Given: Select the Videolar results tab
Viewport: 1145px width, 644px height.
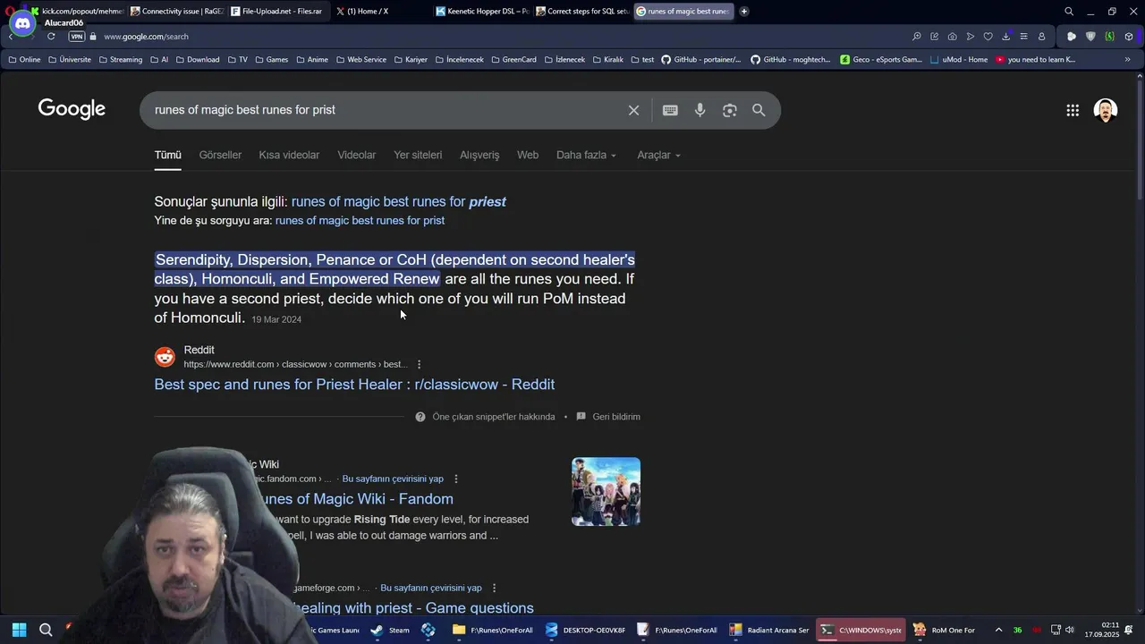Looking at the screenshot, I should pyautogui.click(x=356, y=155).
